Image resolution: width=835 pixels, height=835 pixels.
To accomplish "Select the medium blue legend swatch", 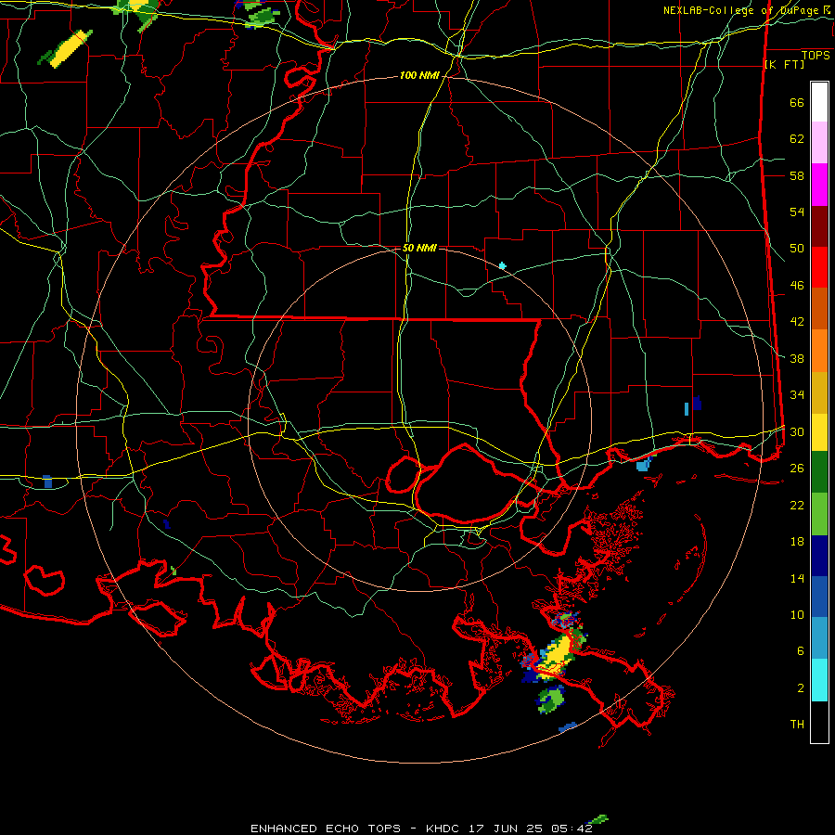I will (819, 597).
